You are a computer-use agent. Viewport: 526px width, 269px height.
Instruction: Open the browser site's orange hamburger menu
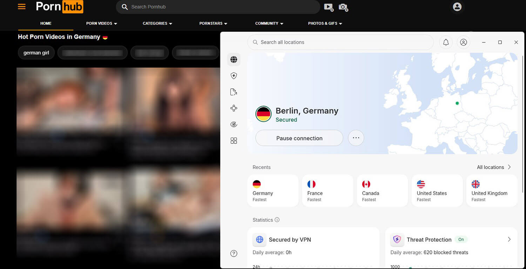click(x=22, y=7)
